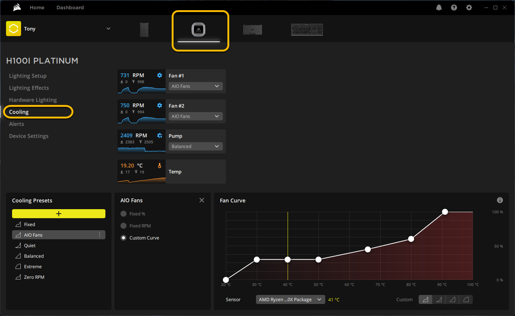Click the Temp thermometer icon

tap(160, 166)
